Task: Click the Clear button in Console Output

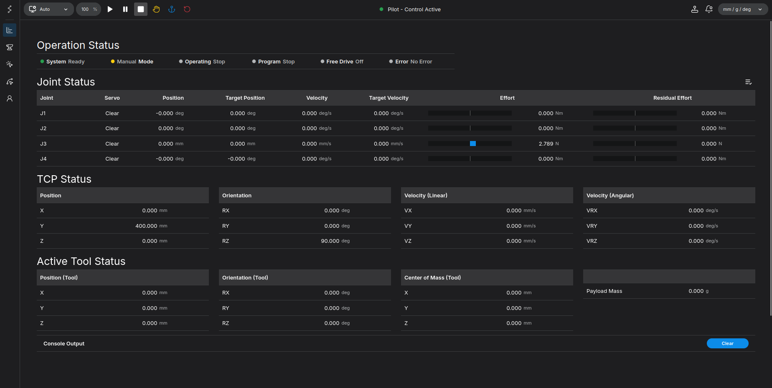Action: pyautogui.click(x=727, y=343)
